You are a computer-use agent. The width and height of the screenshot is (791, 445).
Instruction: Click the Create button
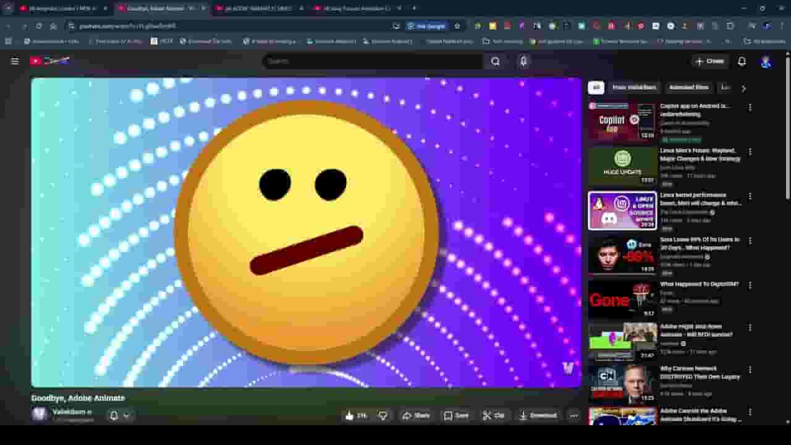[x=709, y=61]
